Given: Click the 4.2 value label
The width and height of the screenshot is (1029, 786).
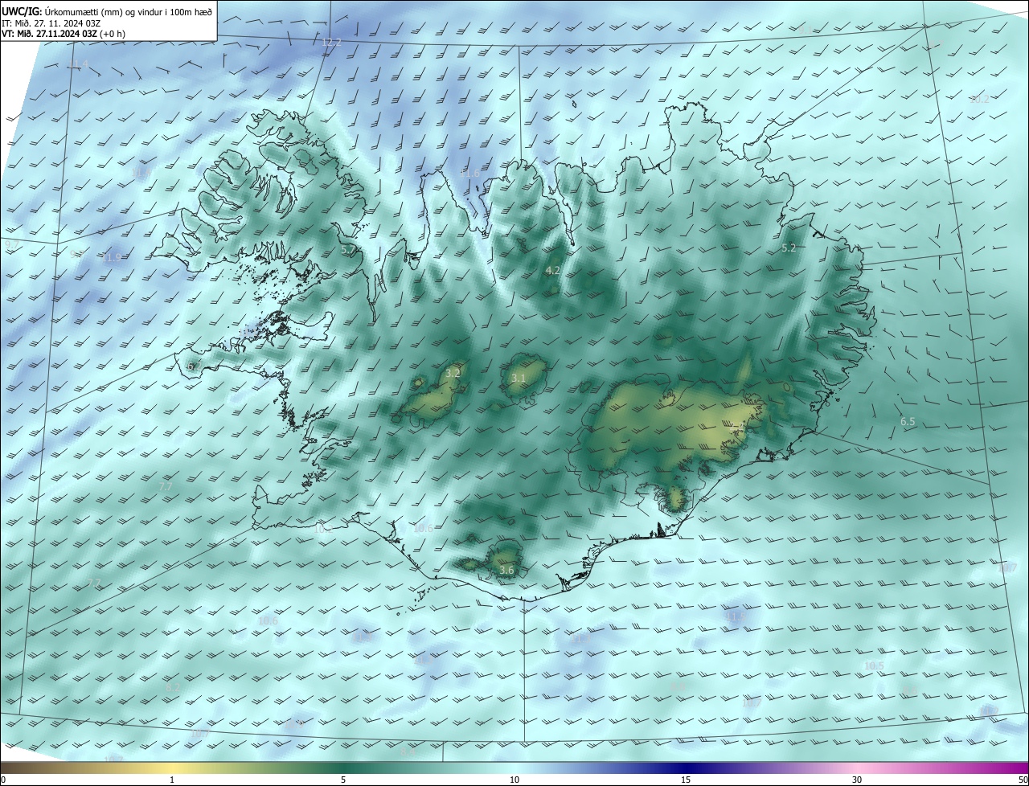Looking at the screenshot, I should (552, 271).
